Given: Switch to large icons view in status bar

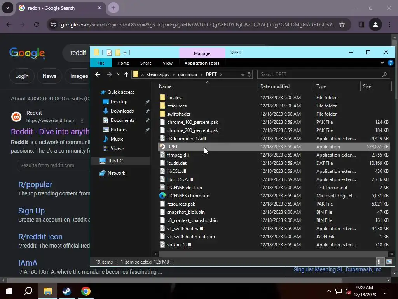Looking at the screenshot, I should coord(389,262).
